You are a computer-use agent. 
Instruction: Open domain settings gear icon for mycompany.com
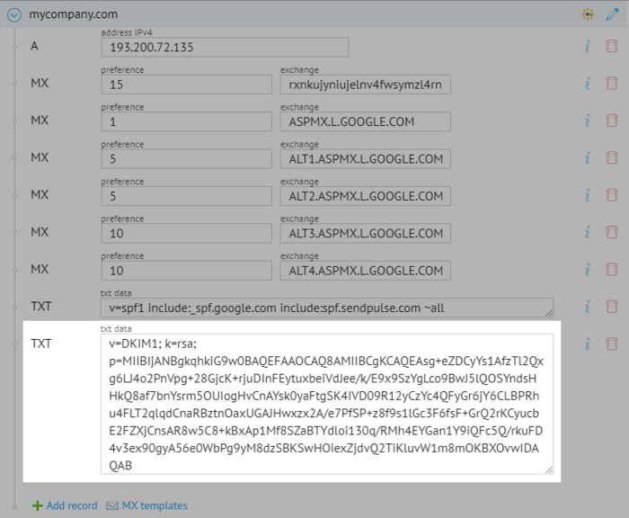588,15
